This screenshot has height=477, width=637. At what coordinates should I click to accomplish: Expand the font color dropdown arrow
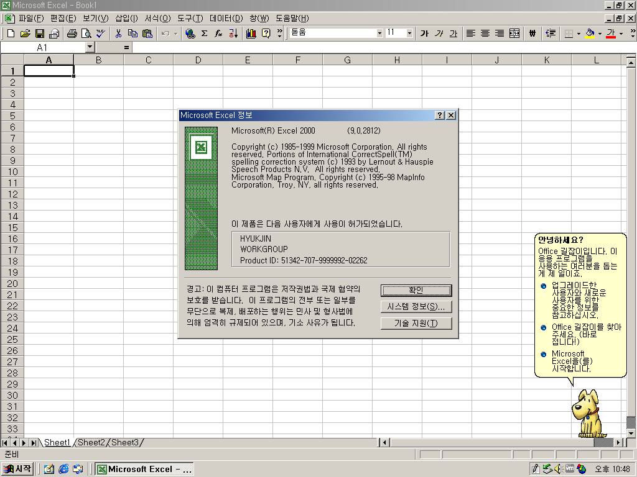coord(621,34)
